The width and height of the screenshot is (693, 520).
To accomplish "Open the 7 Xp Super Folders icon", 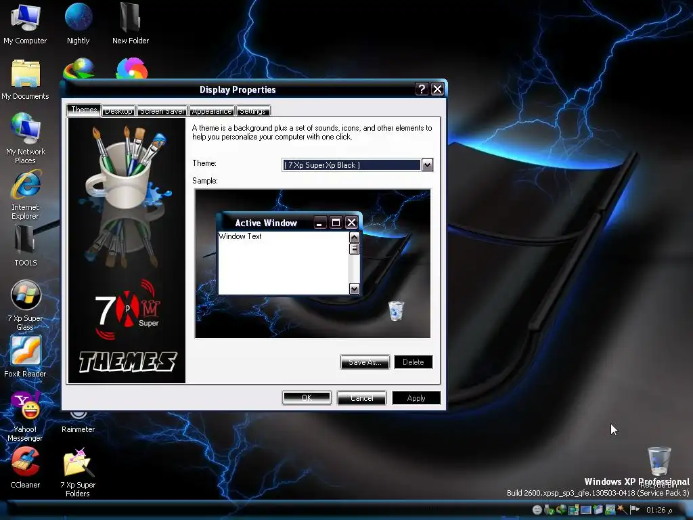I will coord(78,473).
